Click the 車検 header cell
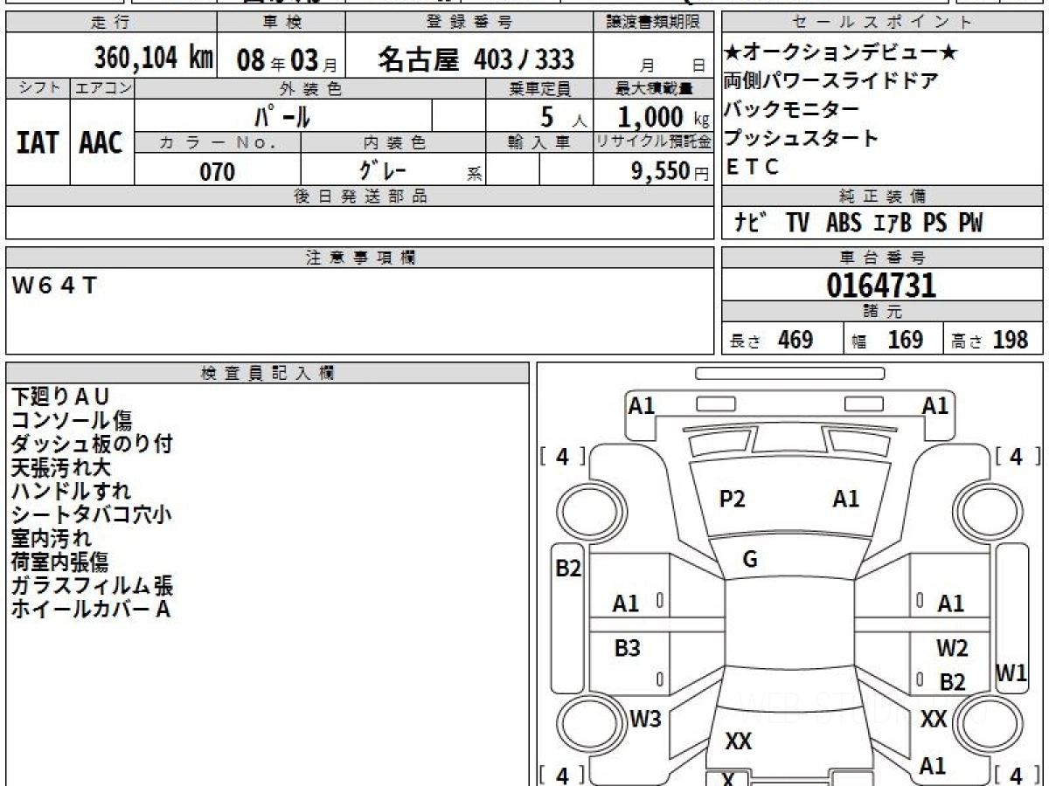1049x786 pixels. click(281, 23)
